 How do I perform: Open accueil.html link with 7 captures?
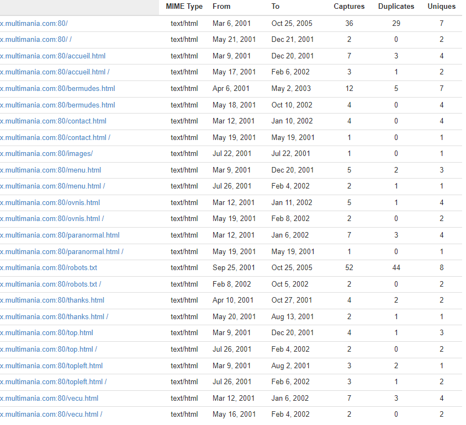[x=53, y=56]
